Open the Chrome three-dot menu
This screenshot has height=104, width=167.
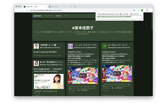(x=150, y=10)
